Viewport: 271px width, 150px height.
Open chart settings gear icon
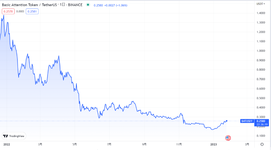262,144
